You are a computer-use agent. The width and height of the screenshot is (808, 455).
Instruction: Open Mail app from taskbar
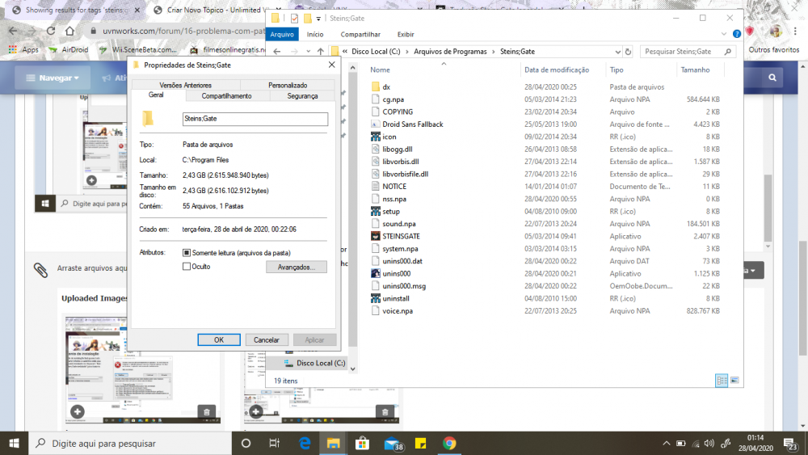[x=393, y=443]
